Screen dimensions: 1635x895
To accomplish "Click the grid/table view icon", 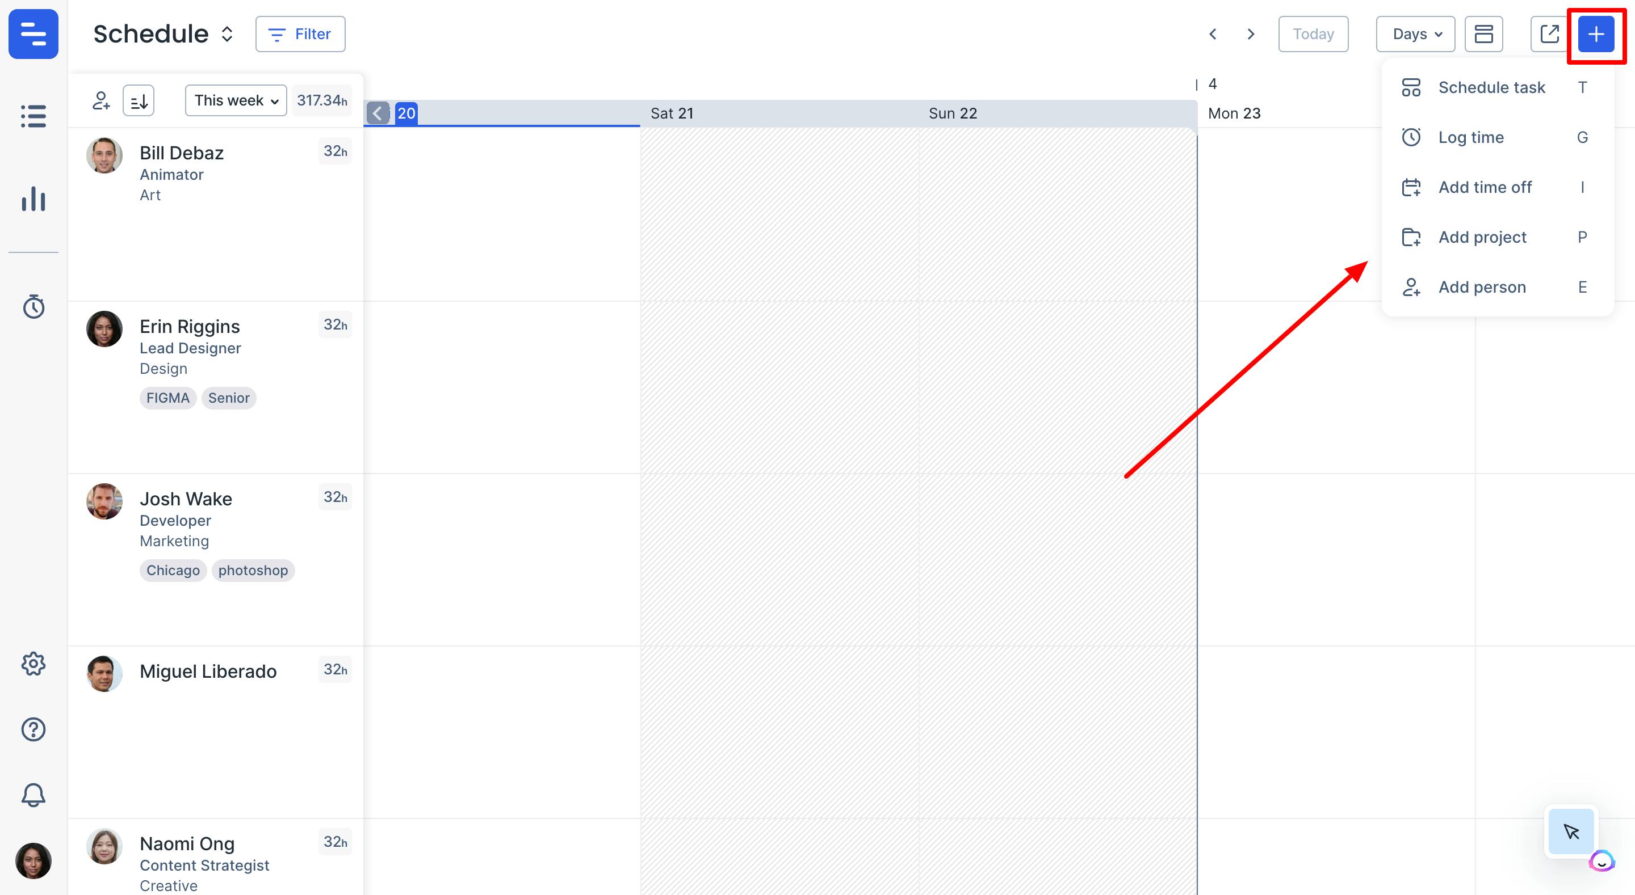I will (1484, 33).
